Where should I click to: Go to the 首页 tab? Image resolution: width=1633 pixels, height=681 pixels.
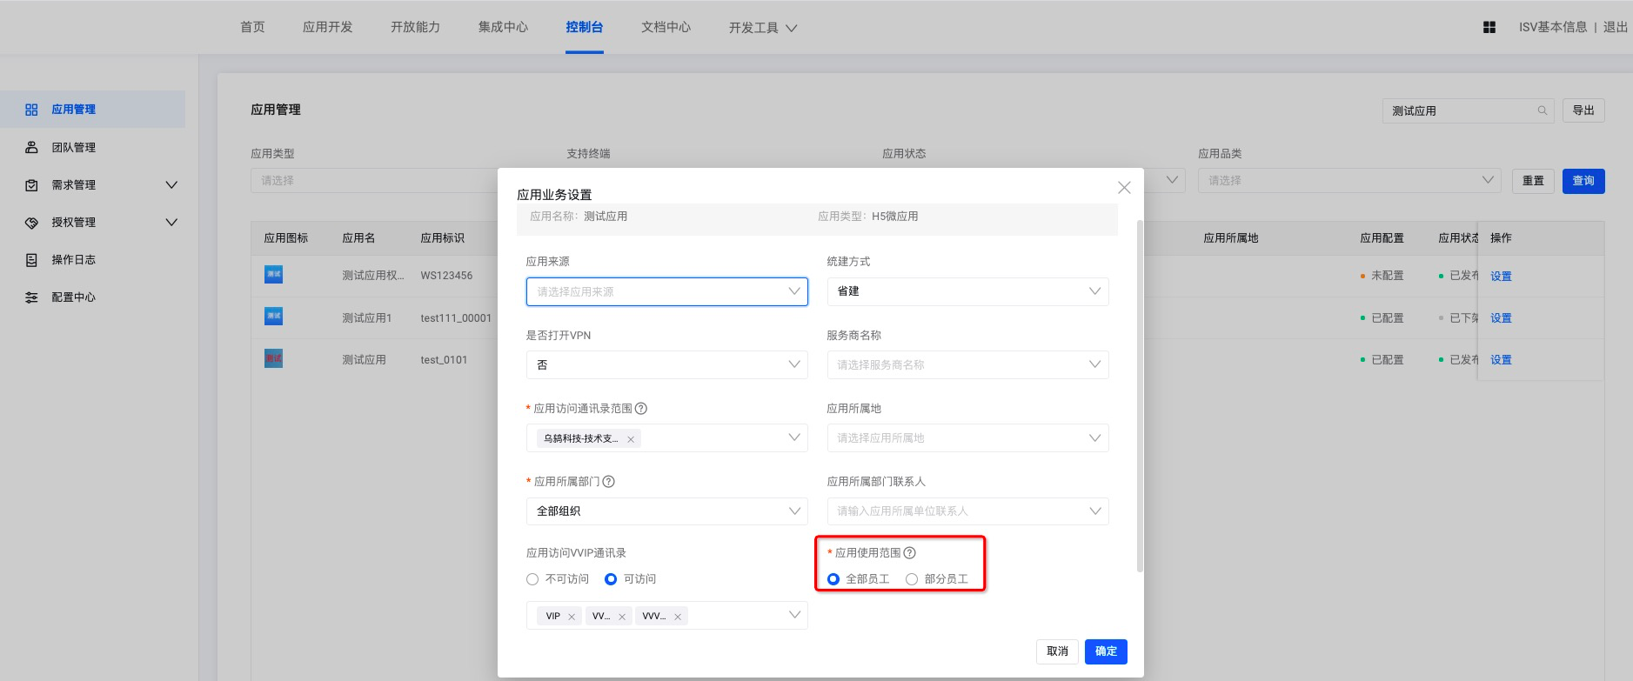252,27
